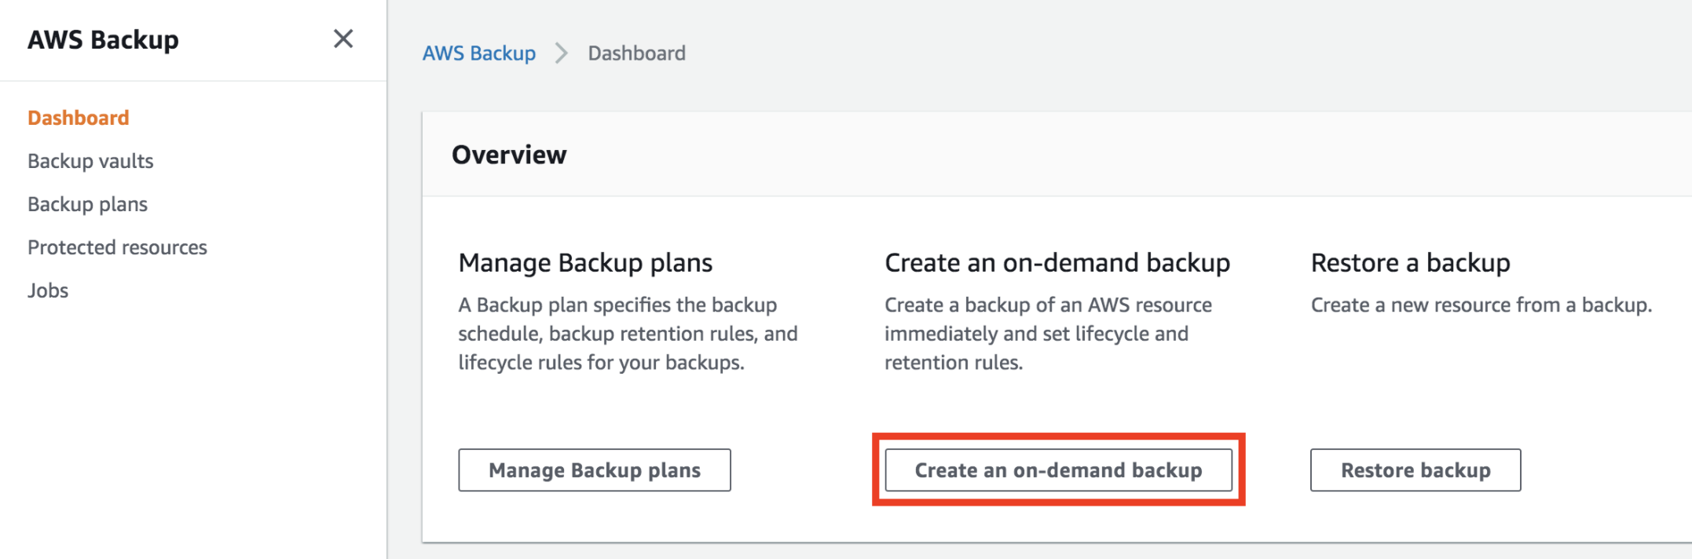The height and width of the screenshot is (559, 1692).
Task: Open Dashboard in the sidebar
Action: [x=79, y=118]
